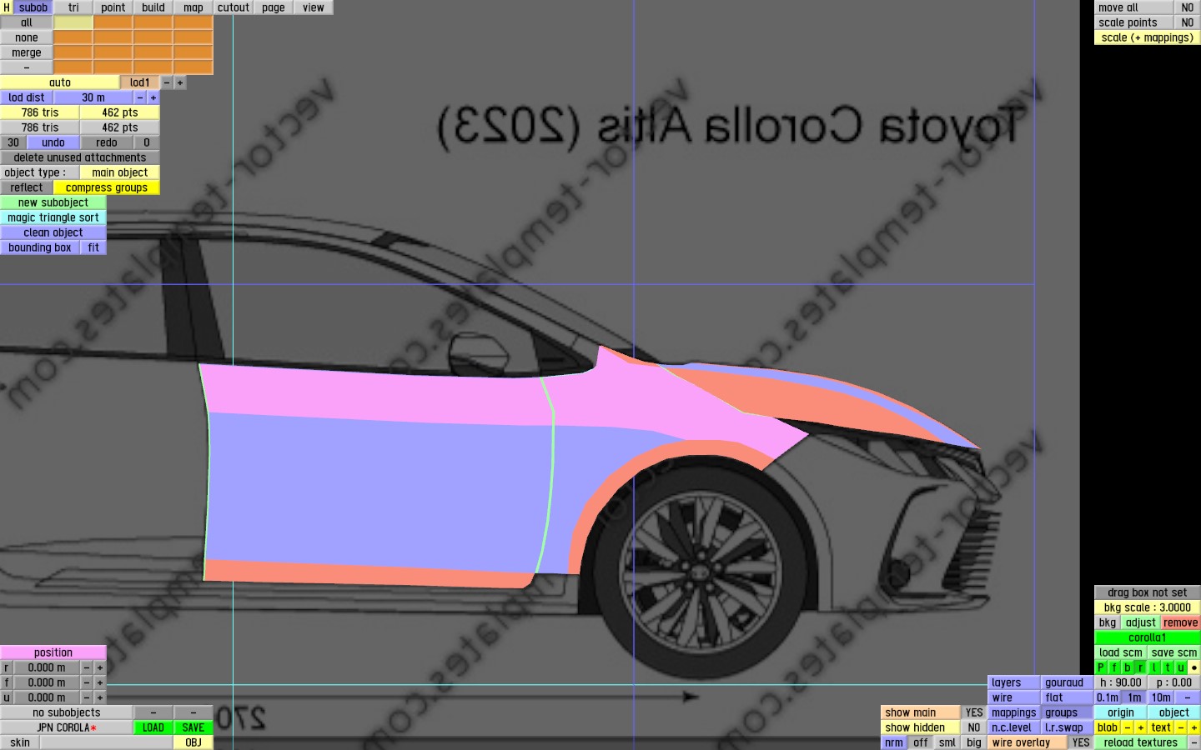1201x750 pixels.
Task: Set normals display to big
Action: point(974,742)
